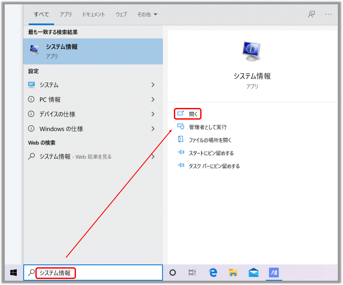Open the three-dot options menu

328,14
